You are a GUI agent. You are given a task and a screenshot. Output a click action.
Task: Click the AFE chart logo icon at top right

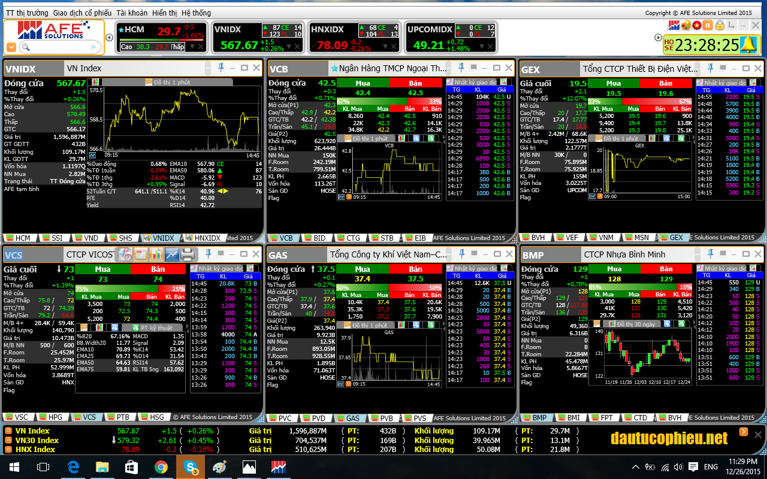(x=674, y=25)
